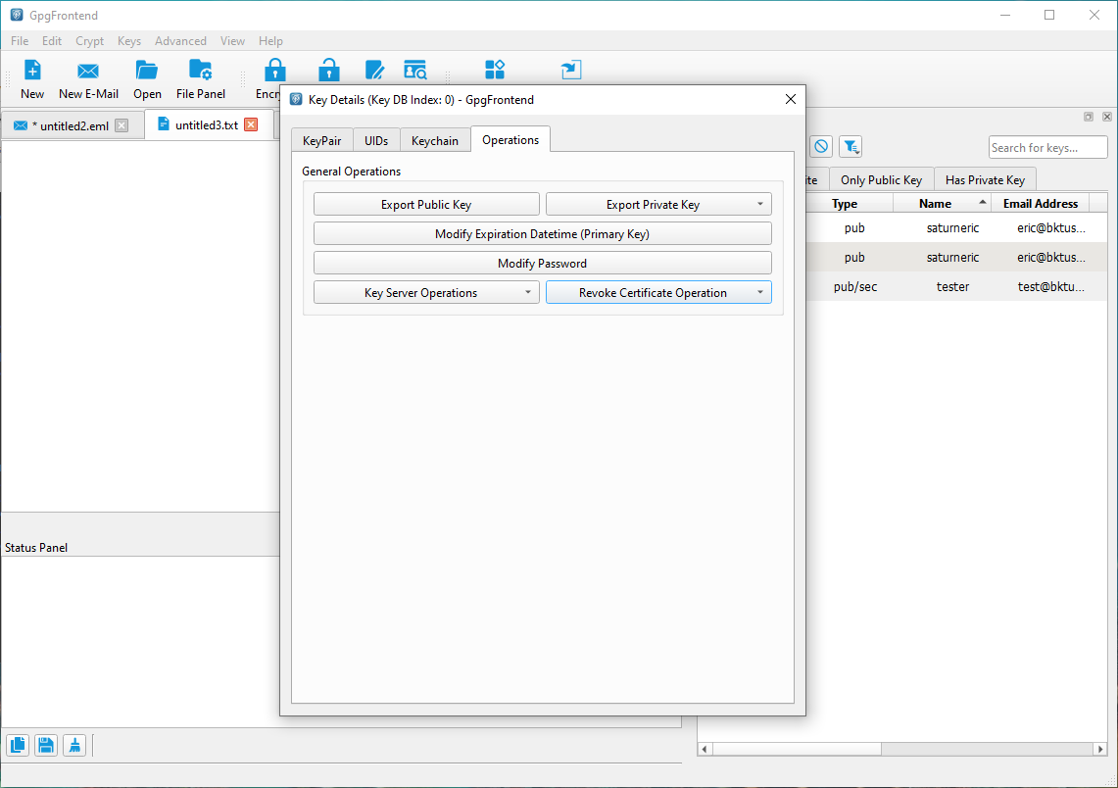Close the untitled3.txt tab with red X
Screen dimensions: 1118x788
click(251, 124)
